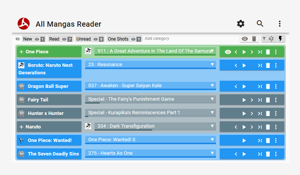Select the One Shots category
Viewport: 300px width, 175px height.
pos(118,39)
